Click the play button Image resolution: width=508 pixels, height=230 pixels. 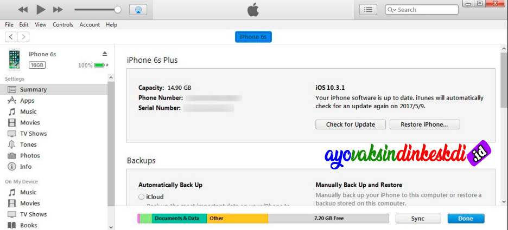tap(41, 9)
